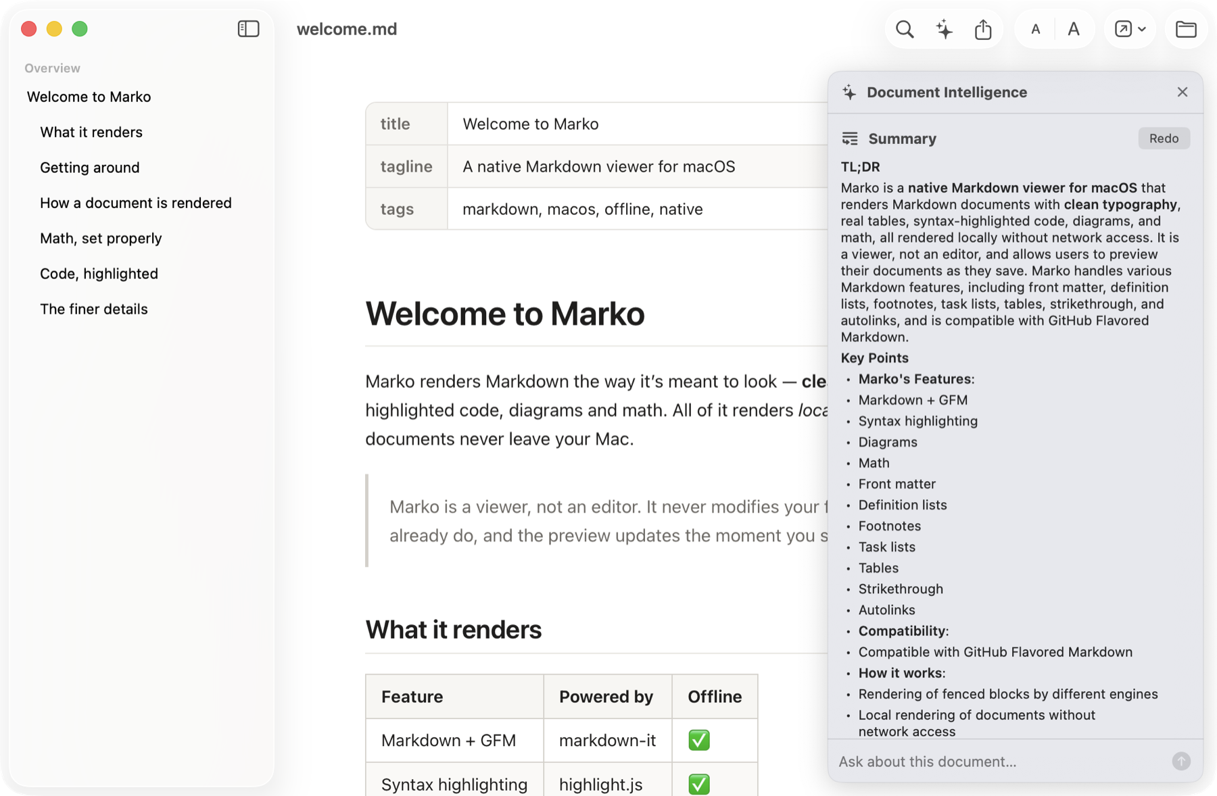This screenshot has width=1217, height=796.
Task: Click the share icon in toolbar
Action: (983, 29)
